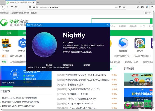
Task: Open the Firefox hamburger menu
Action: (152, 7)
